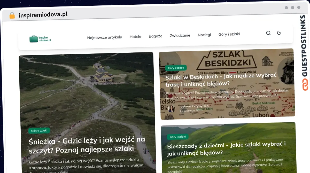Image resolution: width=310 pixels, height=173 pixels.
Task: Open the Noclegi menu item
Action: click(x=204, y=35)
